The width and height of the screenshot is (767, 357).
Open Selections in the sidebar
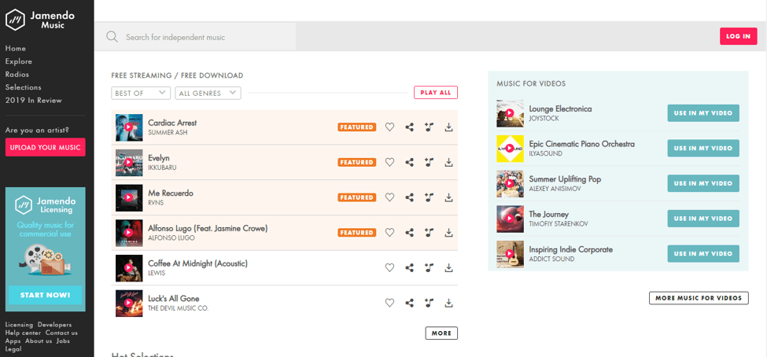pyautogui.click(x=24, y=87)
